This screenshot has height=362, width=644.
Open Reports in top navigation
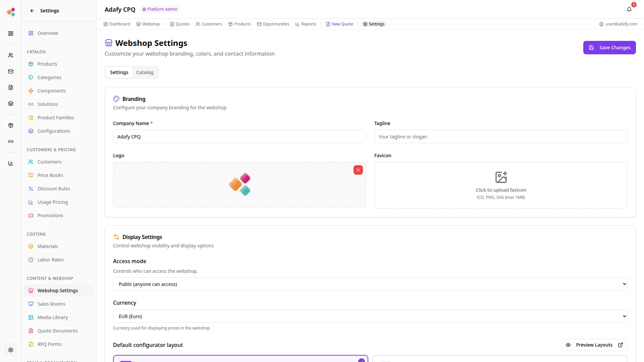coord(306,24)
